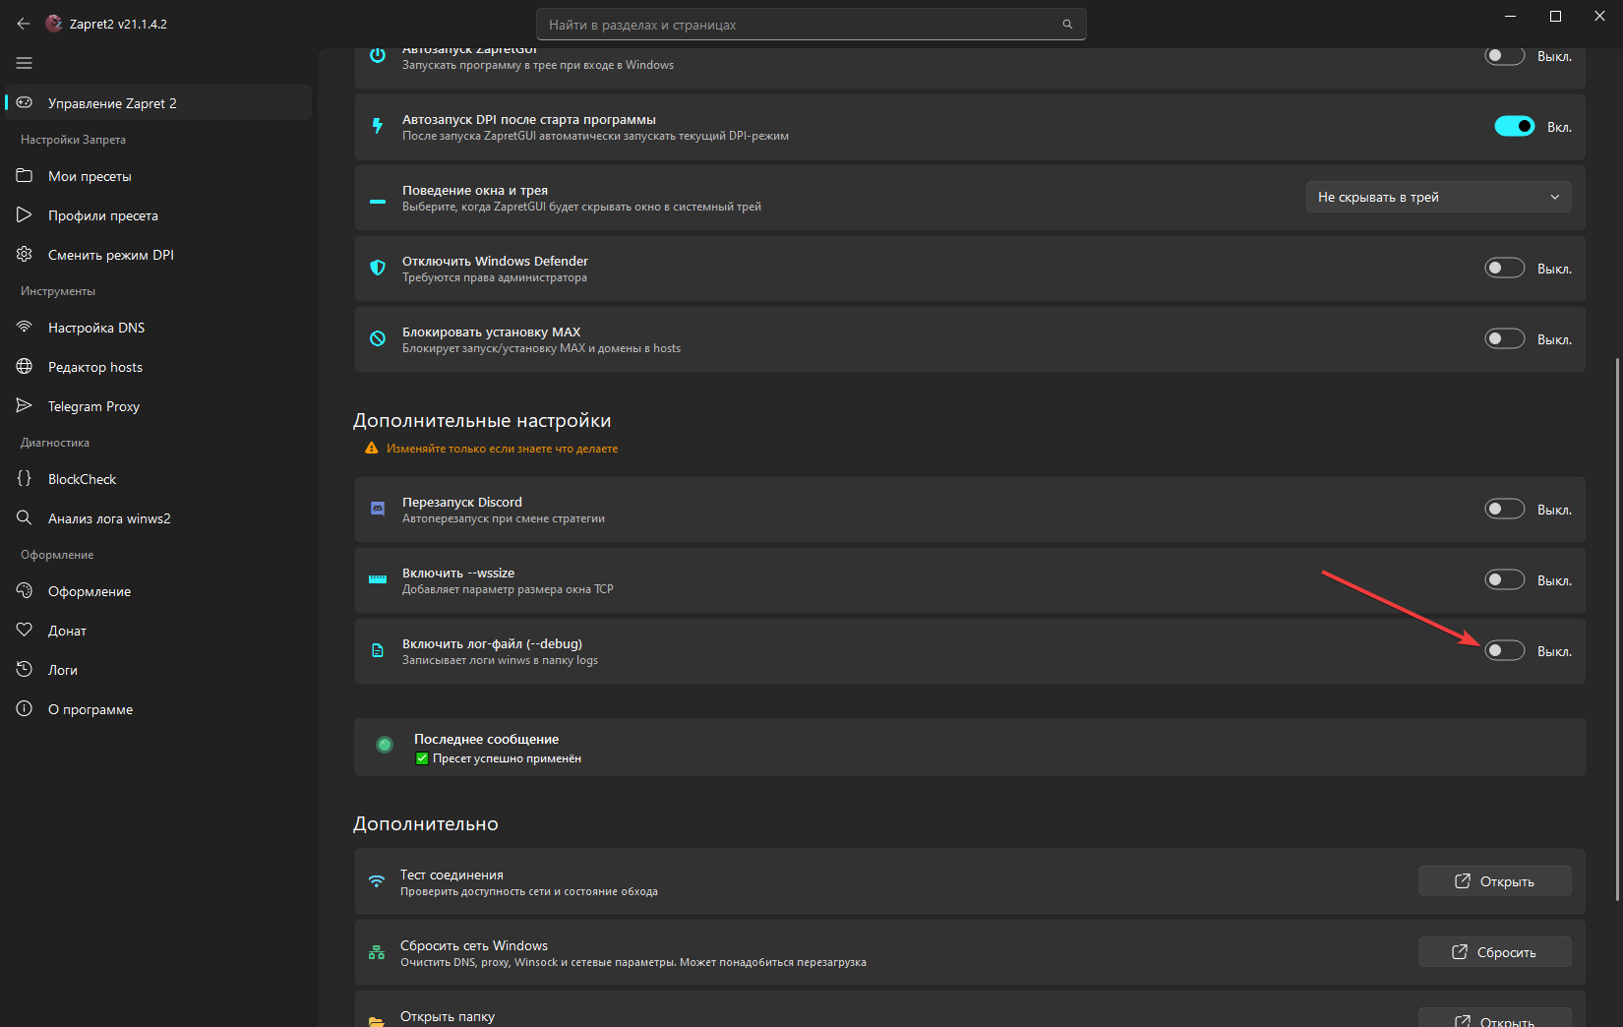Viewport: 1623px width, 1027px height.
Task: Click the Wi-Fi icon for Тест соединения
Action: coord(377,881)
